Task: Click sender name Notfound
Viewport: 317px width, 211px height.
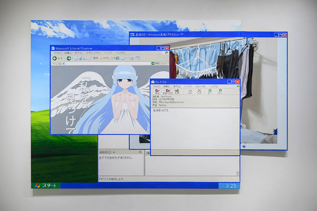Action: tap(166, 97)
